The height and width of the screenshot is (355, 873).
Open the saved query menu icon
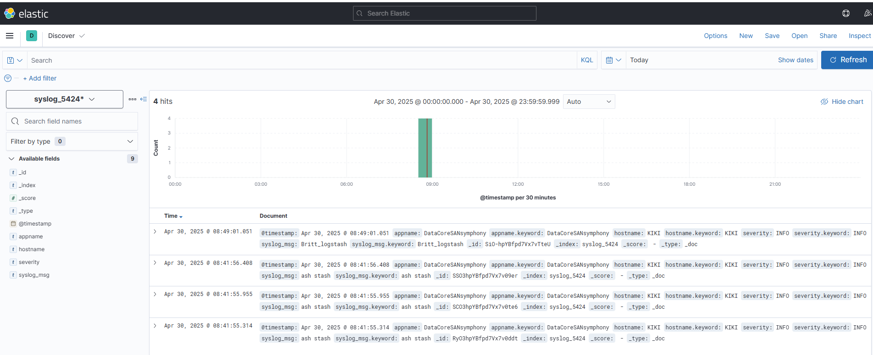coord(15,60)
